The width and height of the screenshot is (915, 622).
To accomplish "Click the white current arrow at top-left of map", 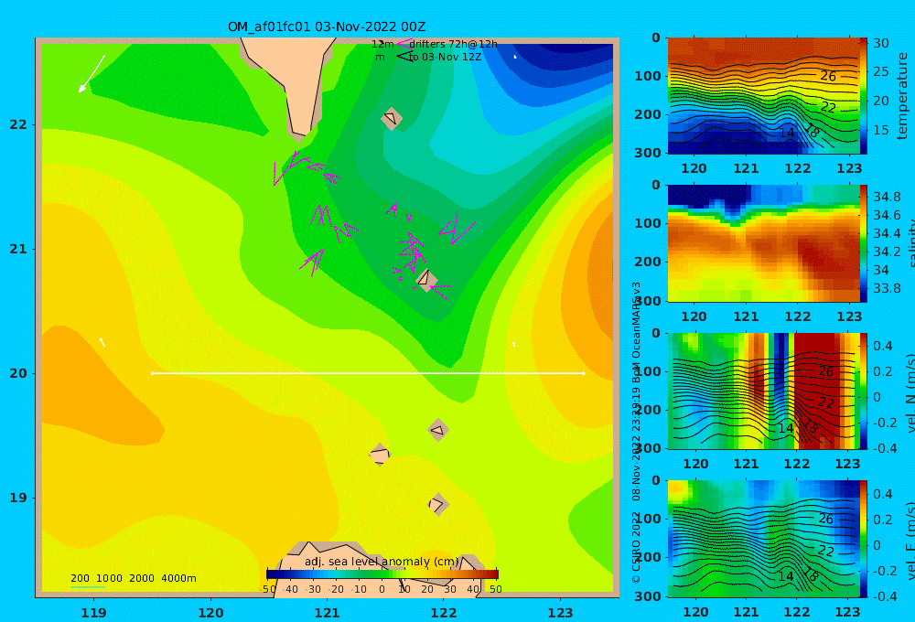I will click(x=91, y=73).
